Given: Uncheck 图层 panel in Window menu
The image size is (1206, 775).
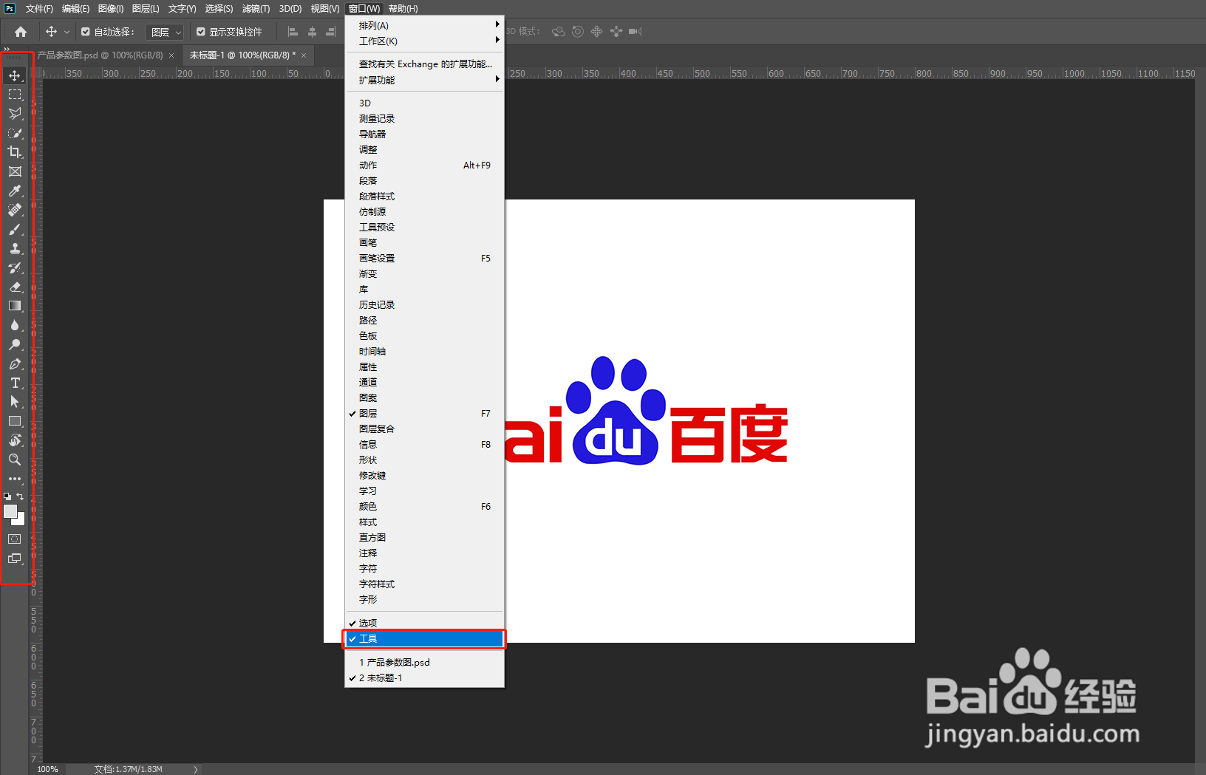Looking at the screenshot, I should click(425, 414).
